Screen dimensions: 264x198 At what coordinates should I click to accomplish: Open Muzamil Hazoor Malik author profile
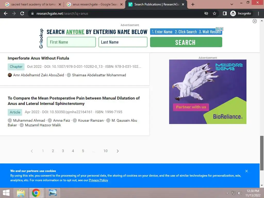pyautogui.click(x=43, y=125)
